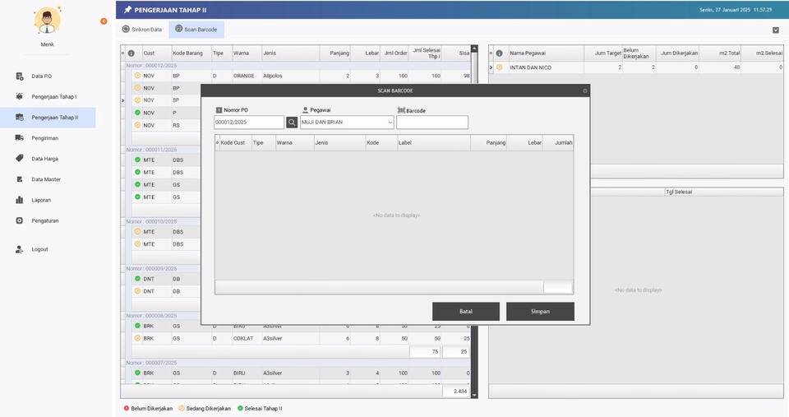Click the Nomor PO input field
This screenshot has width=789, height=417.
pyautogui.click(x=249, y=123)
